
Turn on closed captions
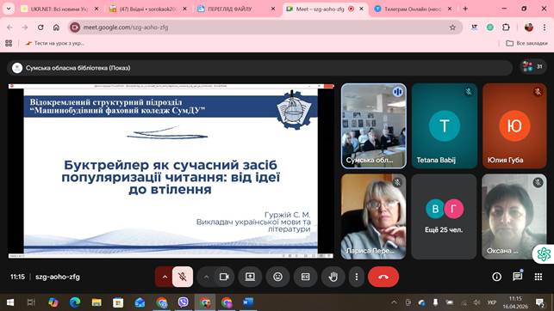pos(306,277)
